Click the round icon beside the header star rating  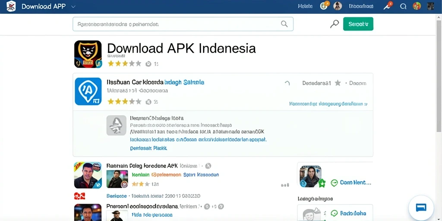tap(148, 64)
